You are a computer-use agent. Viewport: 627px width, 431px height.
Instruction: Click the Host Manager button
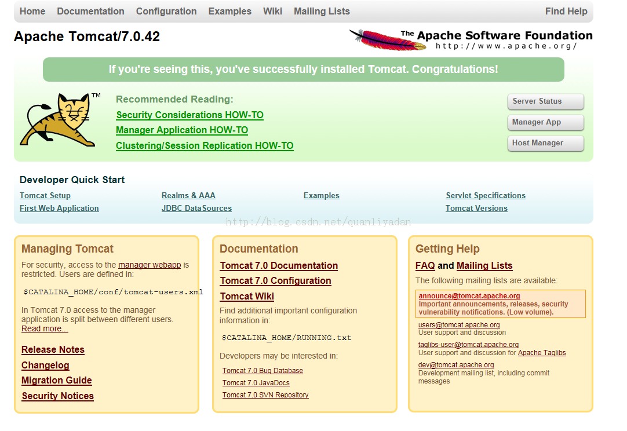tap(545, 143)
